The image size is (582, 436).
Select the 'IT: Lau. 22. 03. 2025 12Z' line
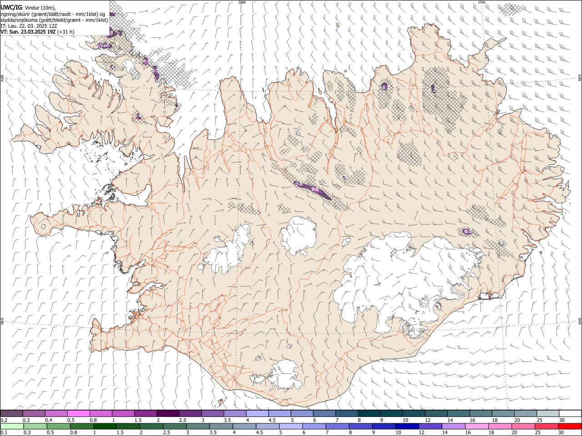[x=29, y=26]
